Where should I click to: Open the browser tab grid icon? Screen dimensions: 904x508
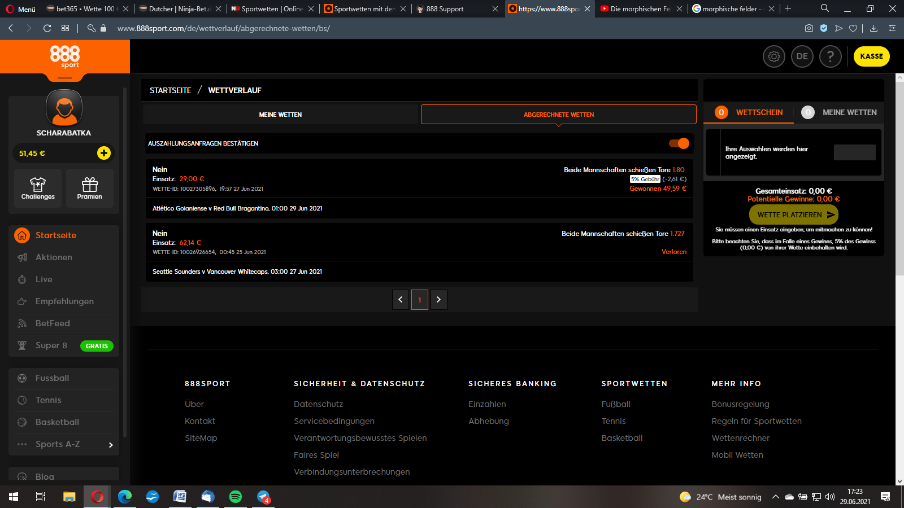pos(66,28)
